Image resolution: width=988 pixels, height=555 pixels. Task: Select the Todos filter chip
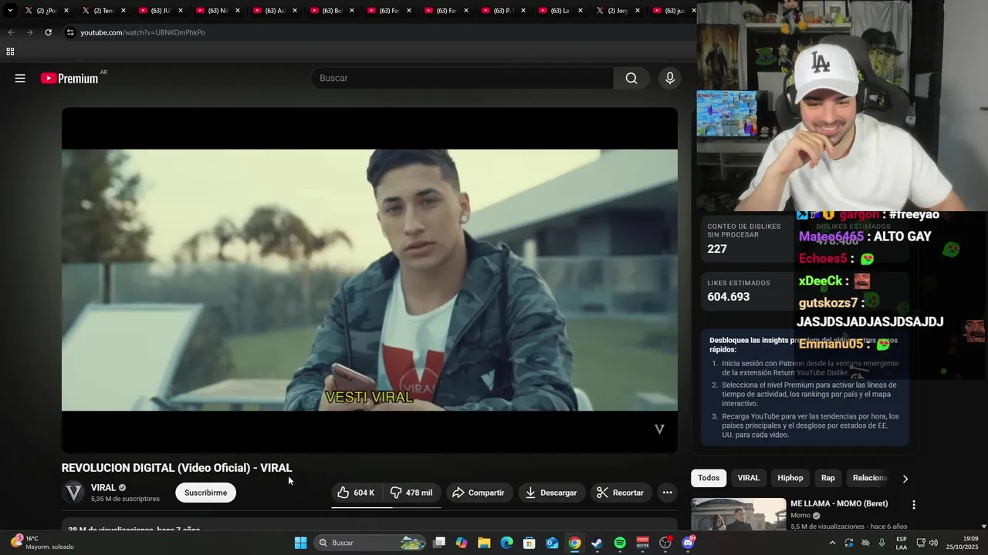pos(709,478)
